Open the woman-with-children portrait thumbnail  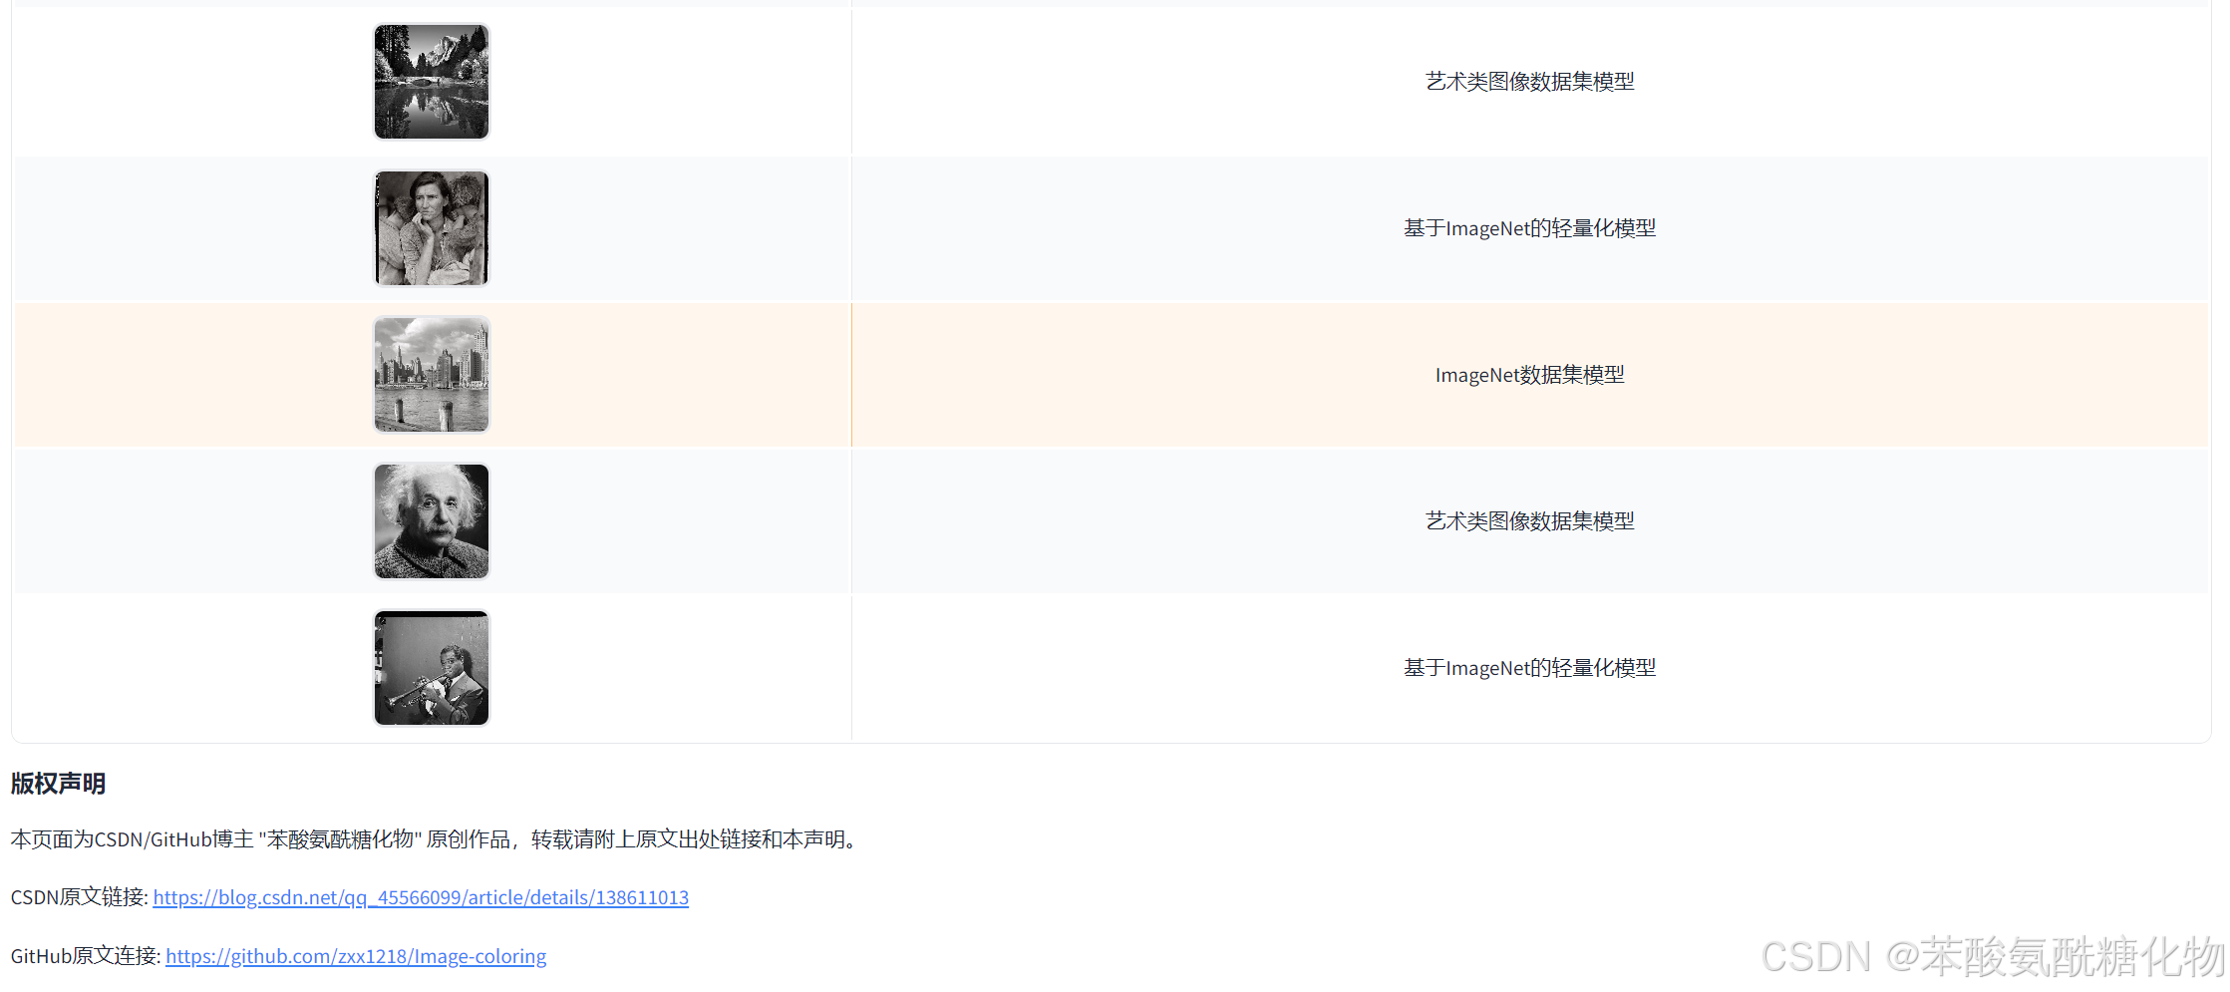coord(432,228)
